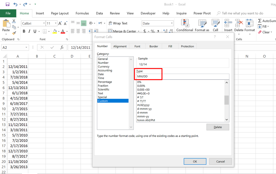Viewport: 276px width, 174px height.
Task: Open Format as Table
Action: [202, 26]
